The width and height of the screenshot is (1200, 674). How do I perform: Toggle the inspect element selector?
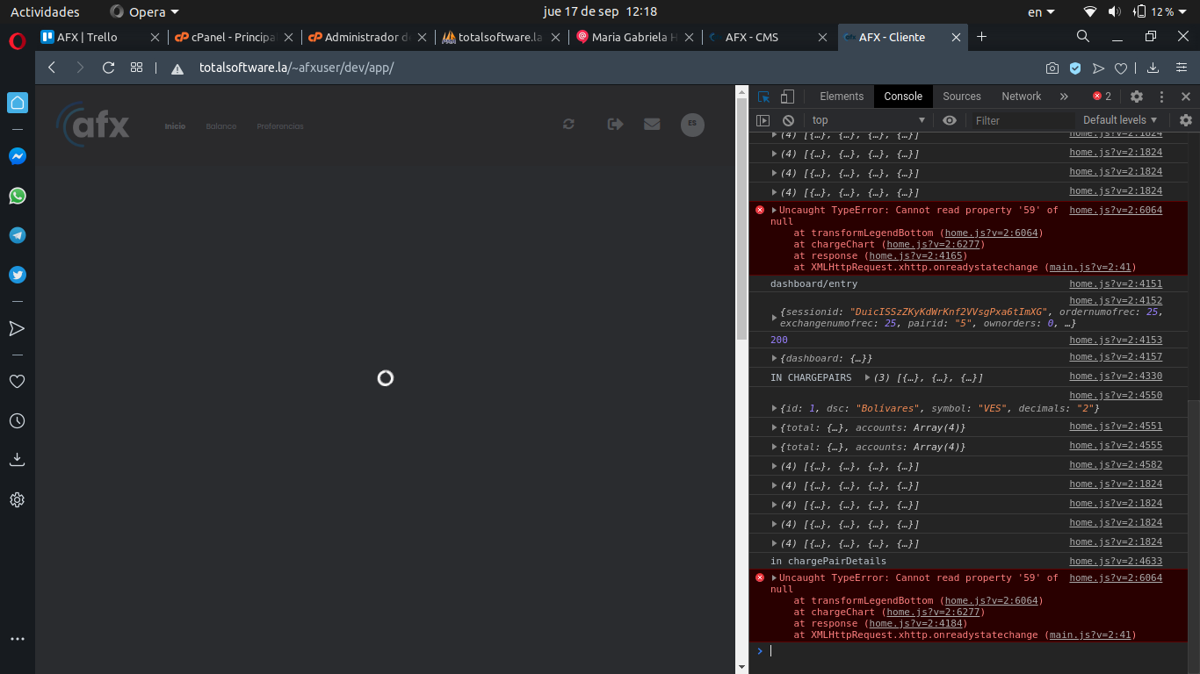coord(764,97)
